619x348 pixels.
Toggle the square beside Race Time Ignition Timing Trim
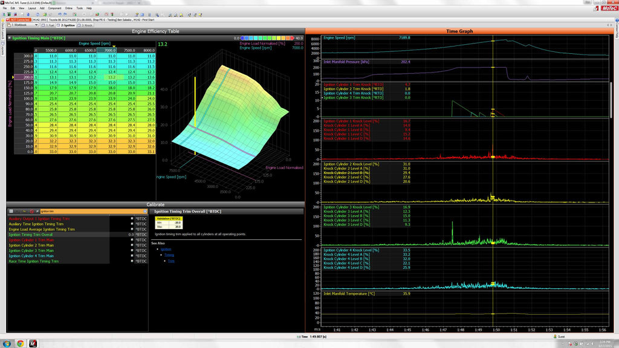132,261
